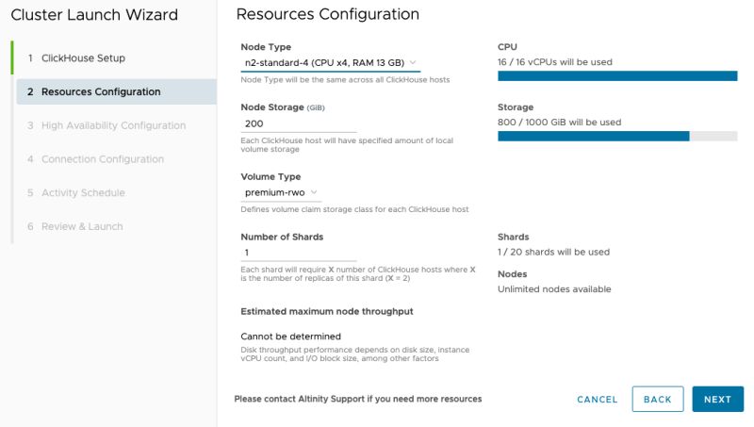This screenshot has width=754, height=427.
Task: Click the 'Resources Configuration' page title
Action: [327, 14]
